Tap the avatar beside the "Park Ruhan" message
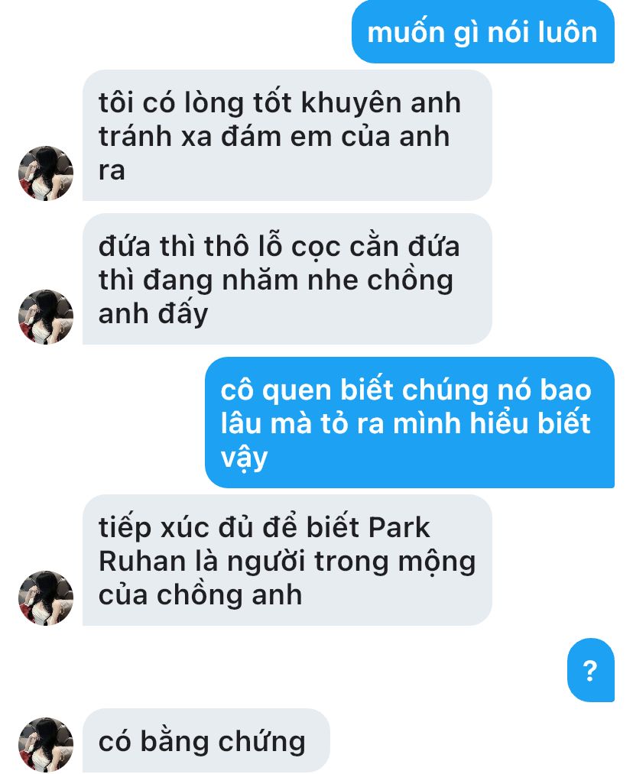 click(x=46, y=598)
